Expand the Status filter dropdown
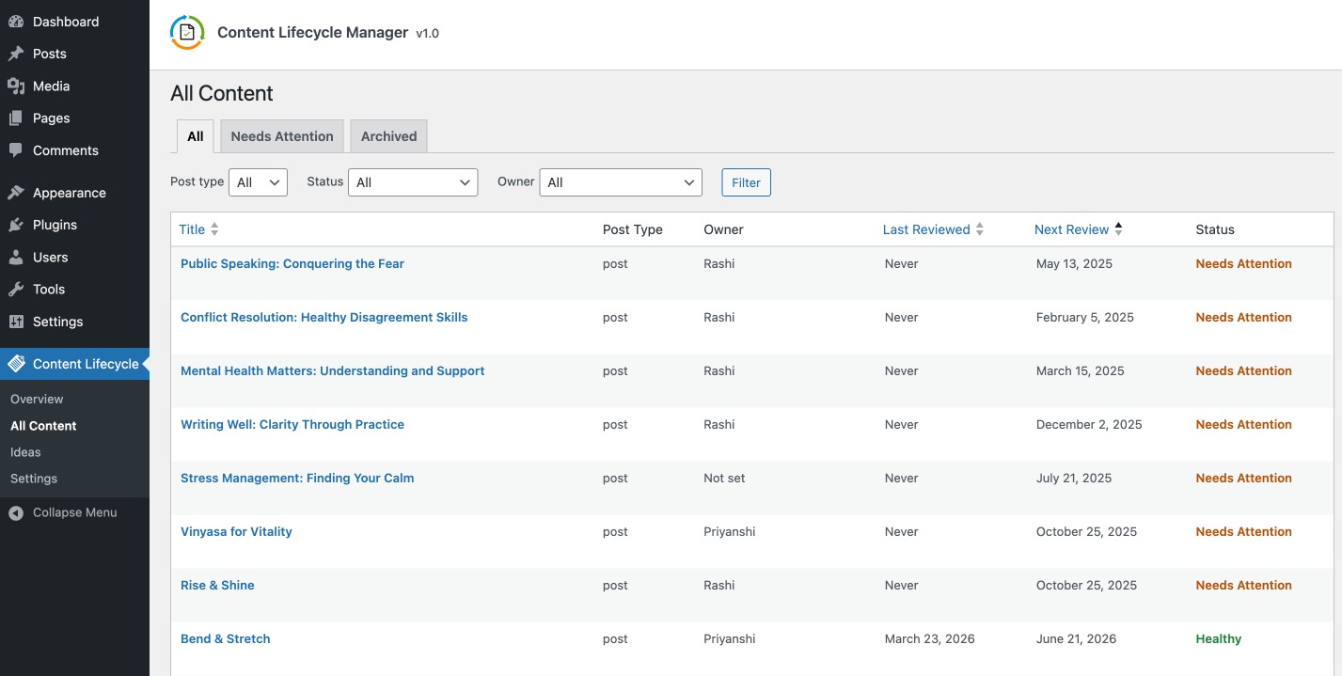 (412, 181)
